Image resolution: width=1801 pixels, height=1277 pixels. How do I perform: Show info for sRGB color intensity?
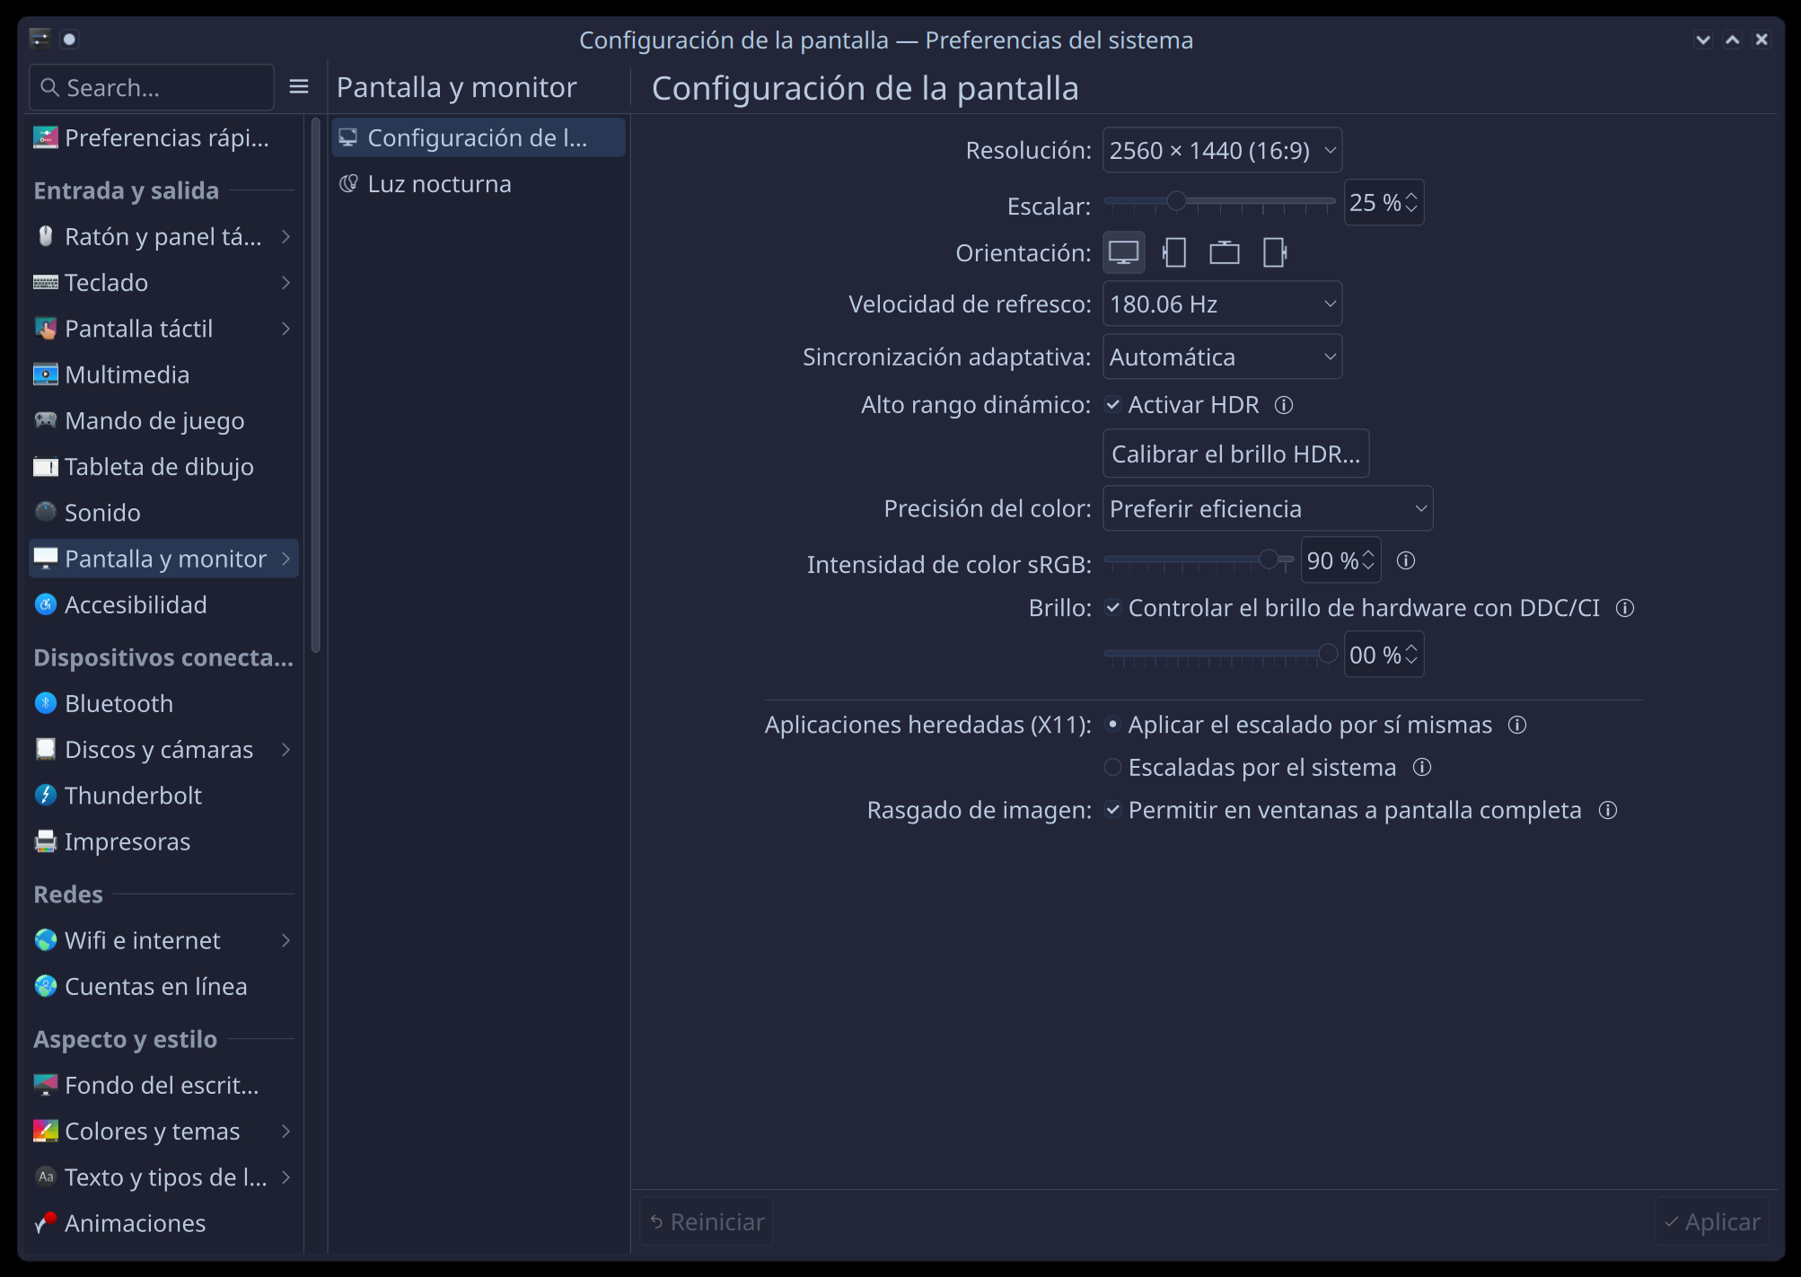(x=1406, y=560)
